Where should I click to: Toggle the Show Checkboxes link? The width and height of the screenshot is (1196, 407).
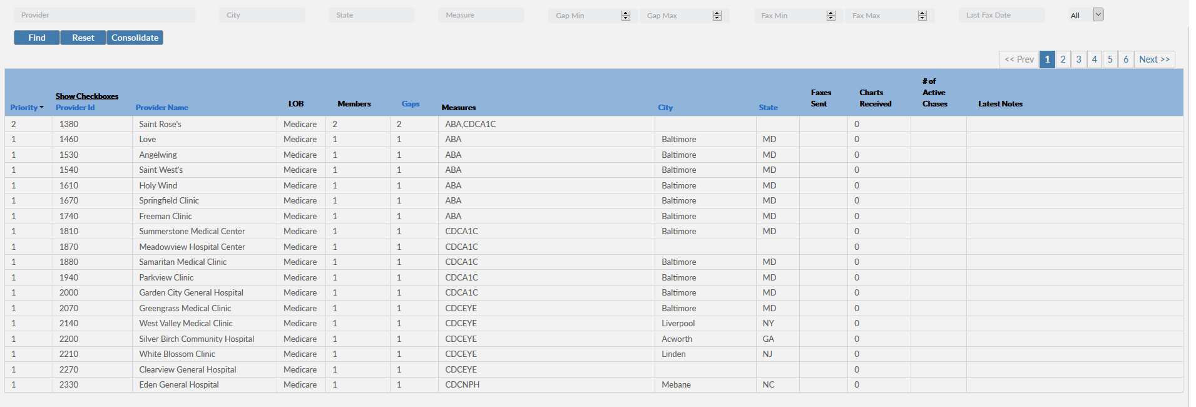click(x=86, y=96)
